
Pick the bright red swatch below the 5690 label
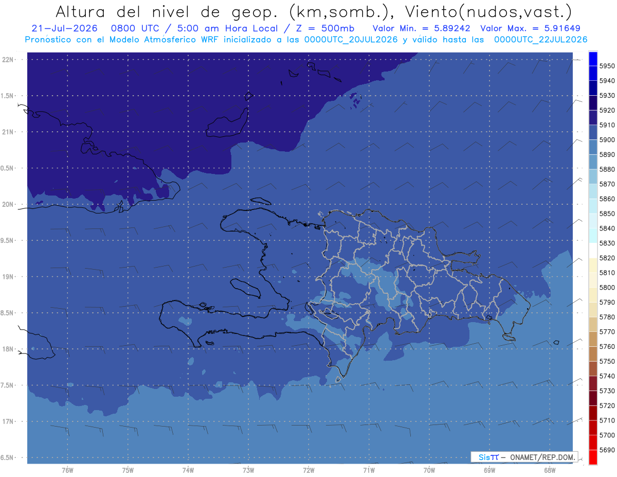coord(593,457)
